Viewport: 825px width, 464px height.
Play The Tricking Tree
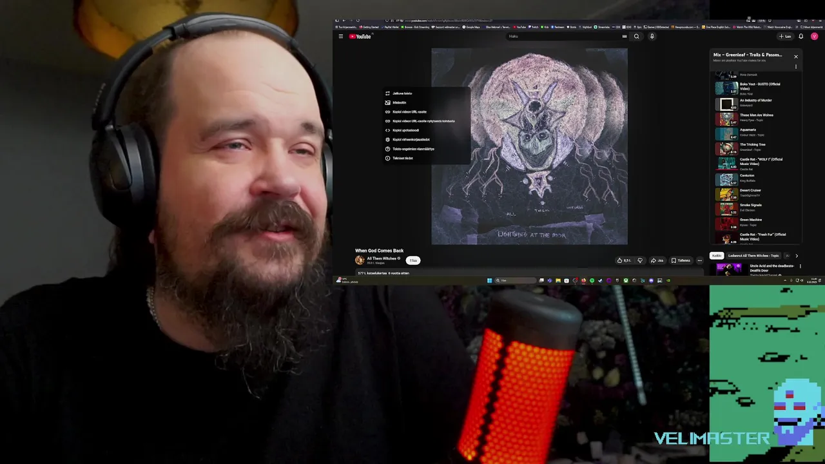tap(757, 148)
